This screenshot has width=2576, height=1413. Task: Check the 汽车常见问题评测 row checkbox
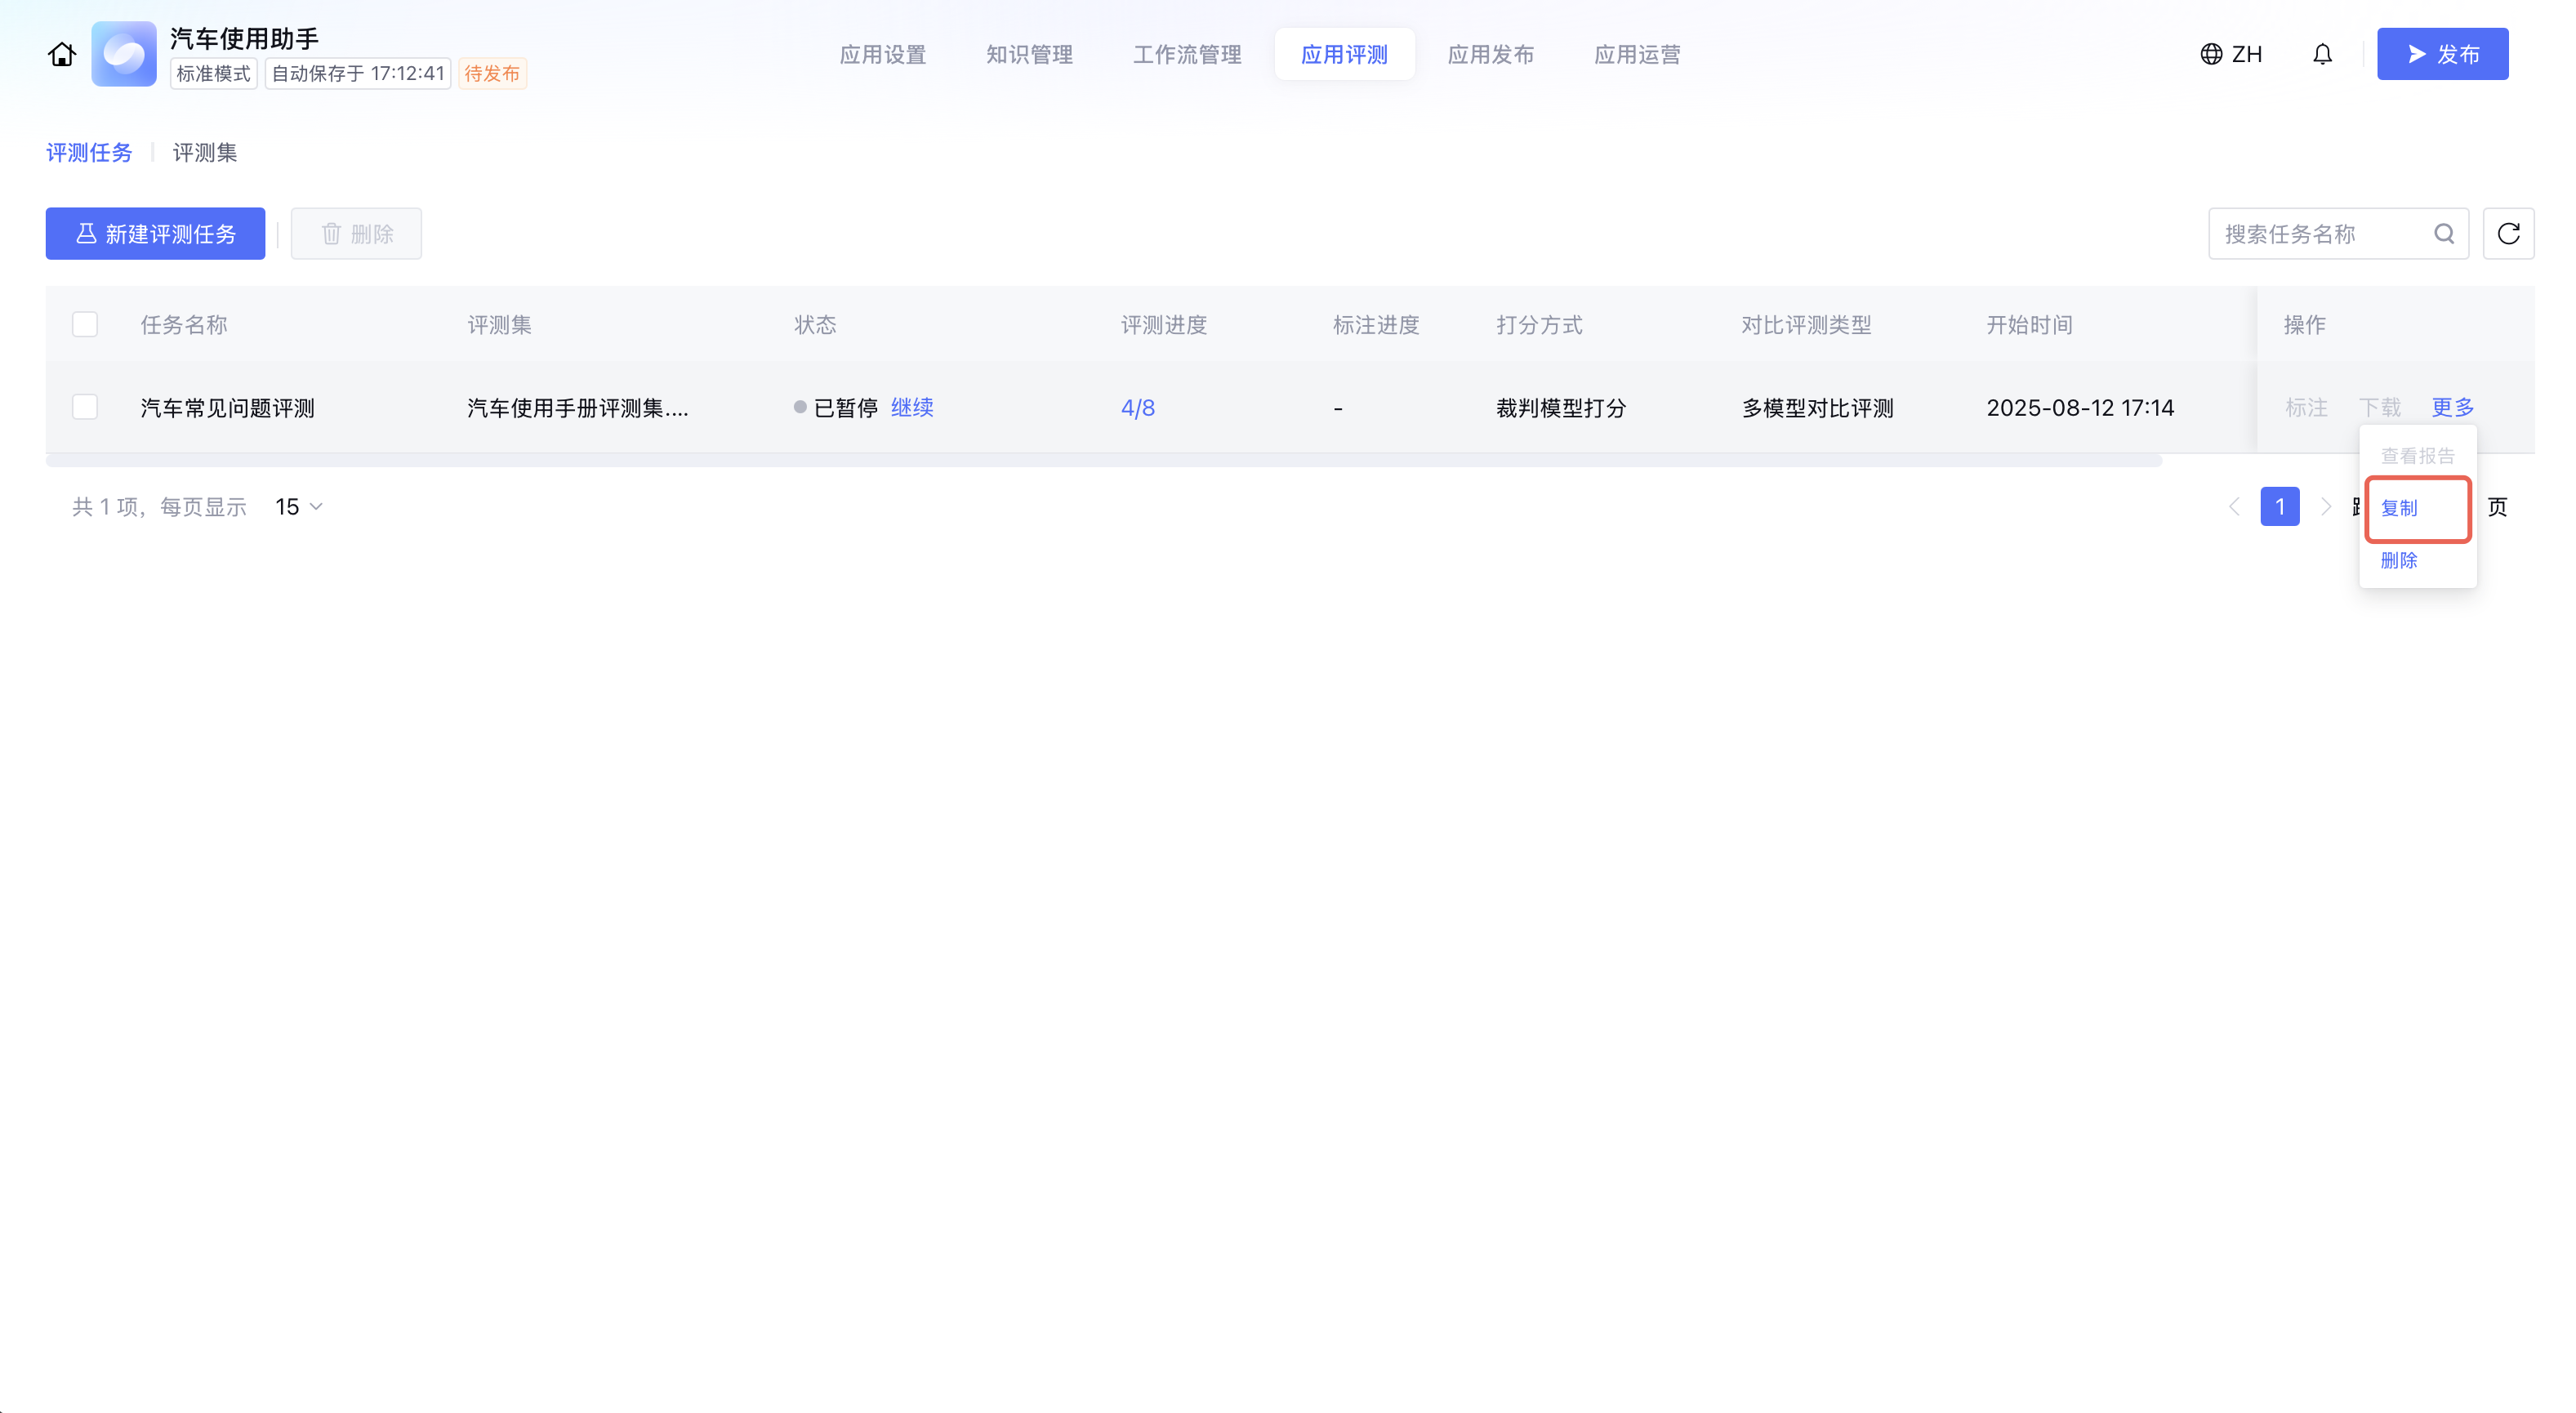pos(85,407)
